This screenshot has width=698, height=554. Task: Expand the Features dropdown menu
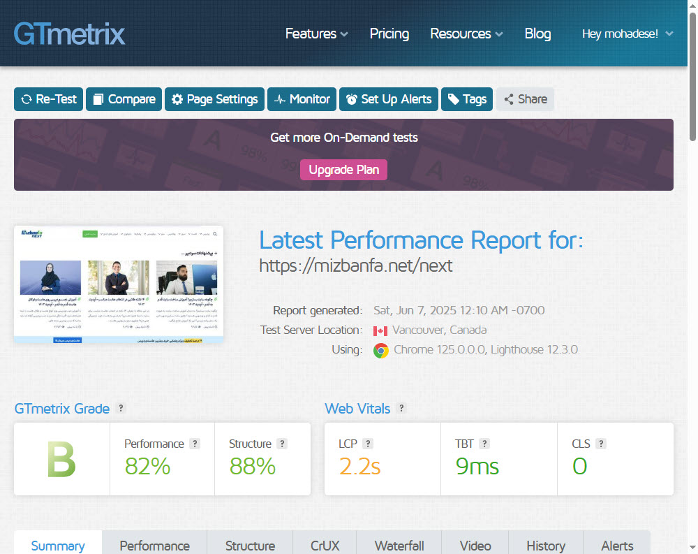click(x=316, y=34)
